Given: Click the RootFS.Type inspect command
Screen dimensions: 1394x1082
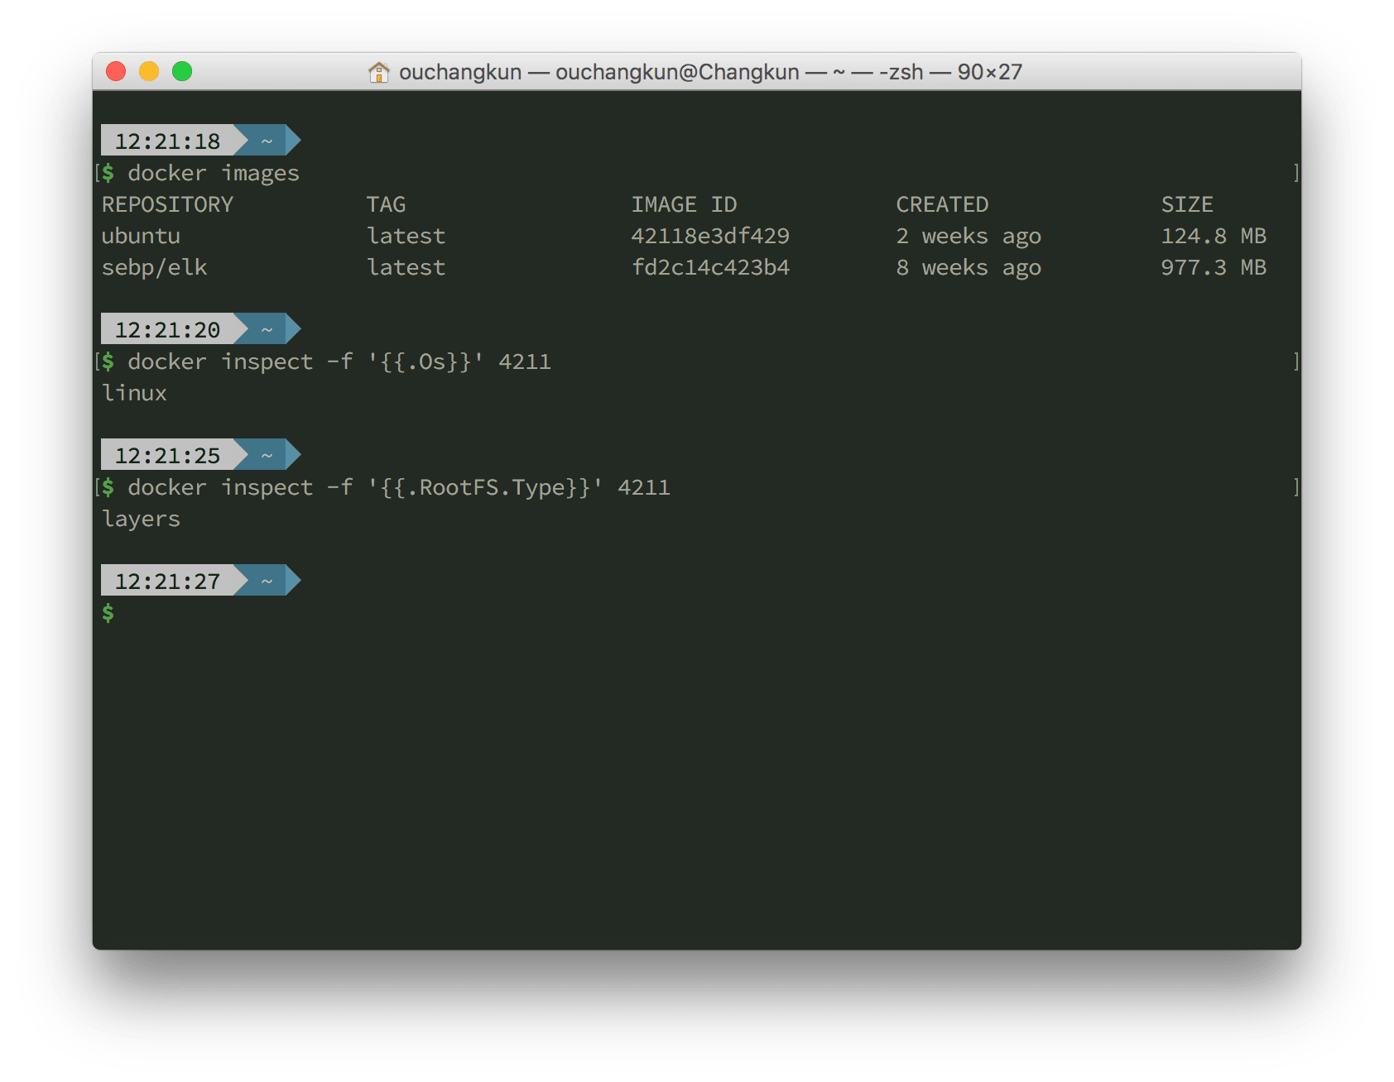Looking at the screenshot, I should coord(398,487).
